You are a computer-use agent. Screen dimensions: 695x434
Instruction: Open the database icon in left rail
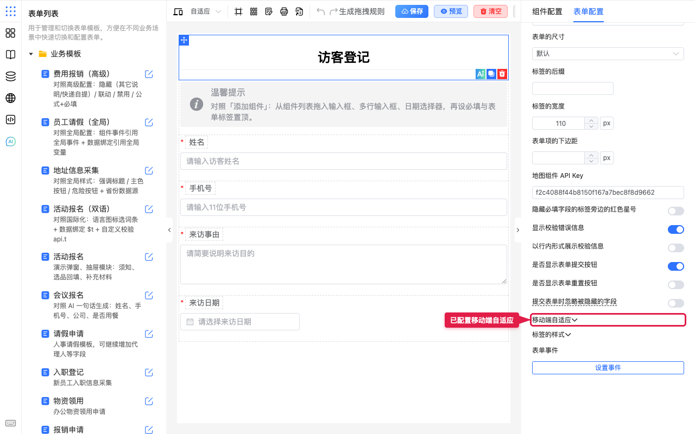pyautogui.click(x=10, y=76)
